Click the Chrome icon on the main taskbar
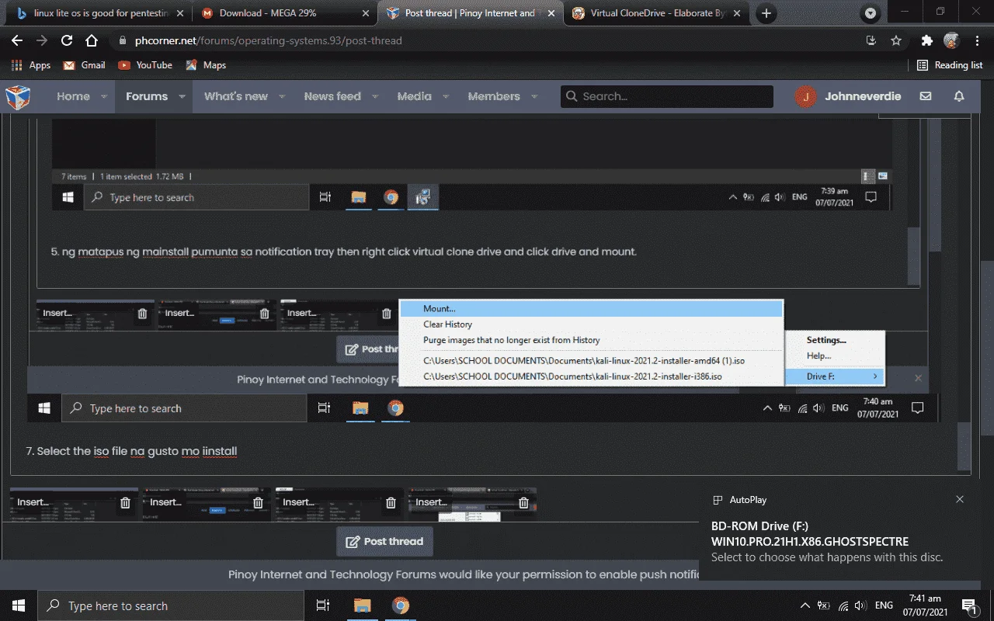Viewport: 994px width, 621px height. click(x=401, y=605)
